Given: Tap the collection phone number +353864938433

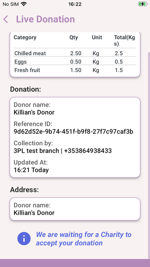Looking at the screenshot, I should pyautogui.click(x=88, y=151).
